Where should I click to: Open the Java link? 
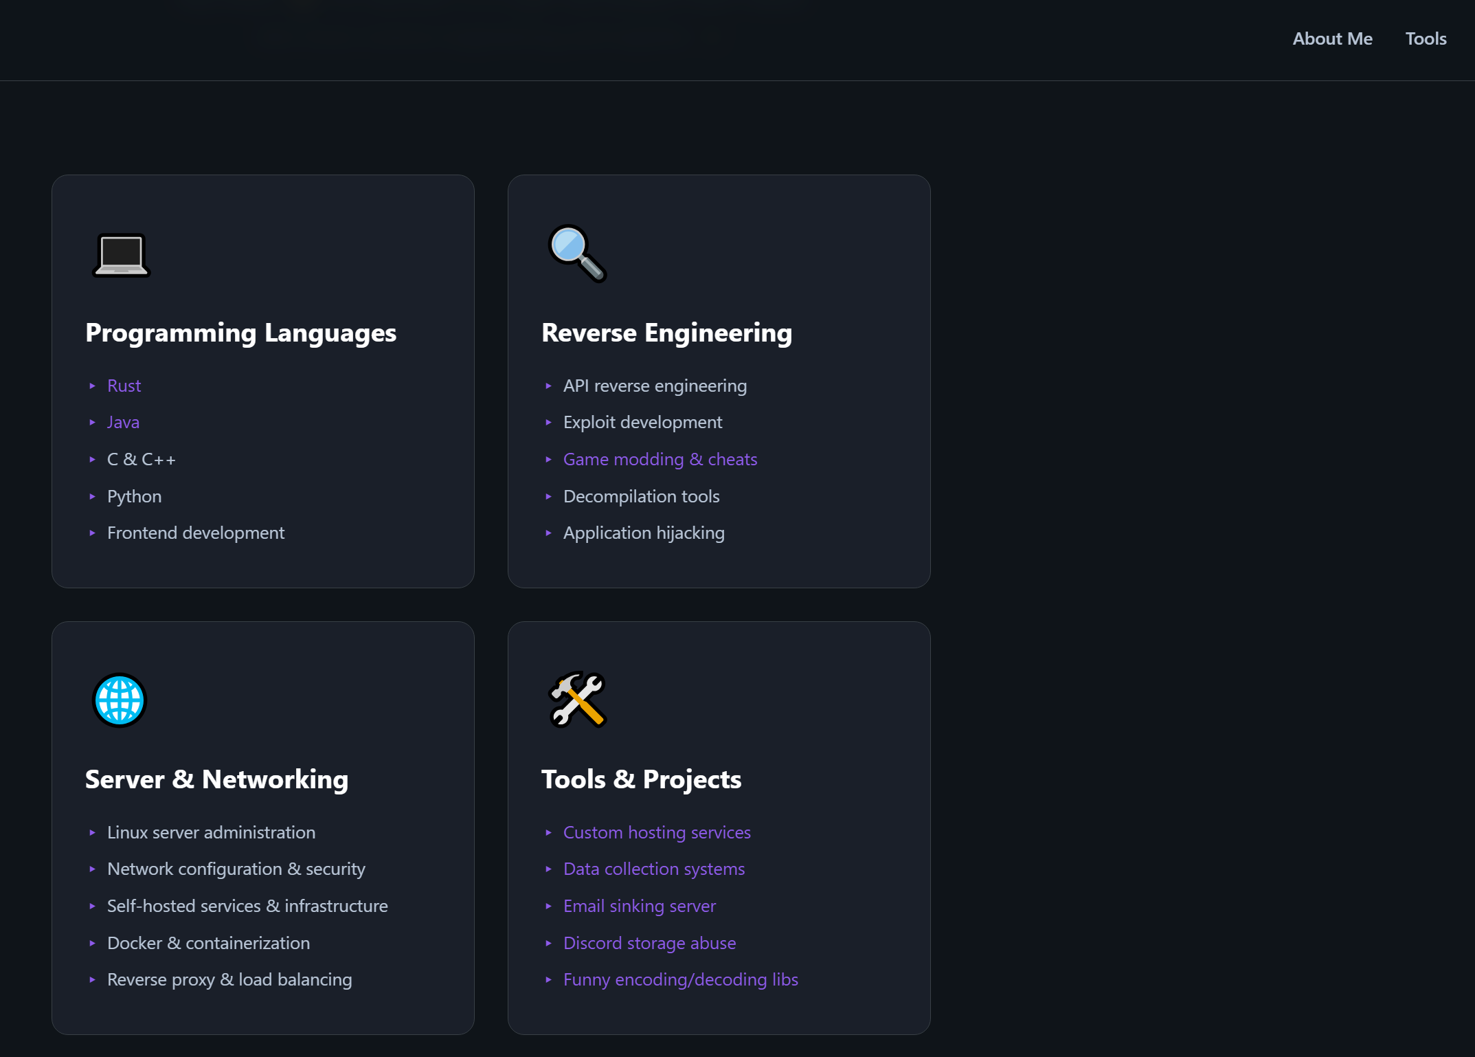point(123,422)
